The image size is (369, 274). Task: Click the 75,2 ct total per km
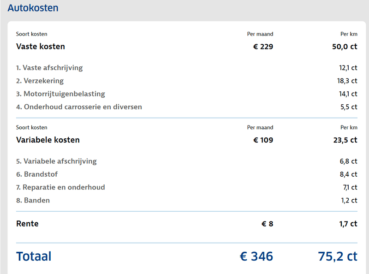tap(337, 256)
